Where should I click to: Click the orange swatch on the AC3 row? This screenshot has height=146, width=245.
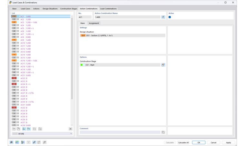click(14, 22)
